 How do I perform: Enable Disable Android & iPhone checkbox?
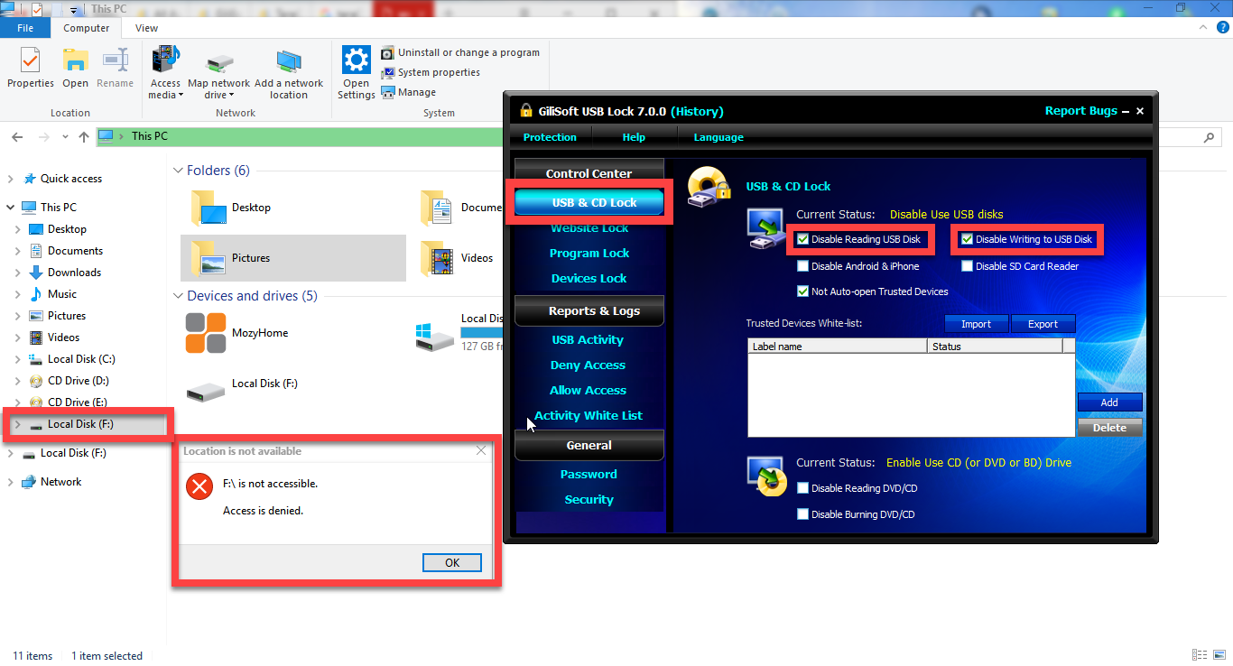803,266
